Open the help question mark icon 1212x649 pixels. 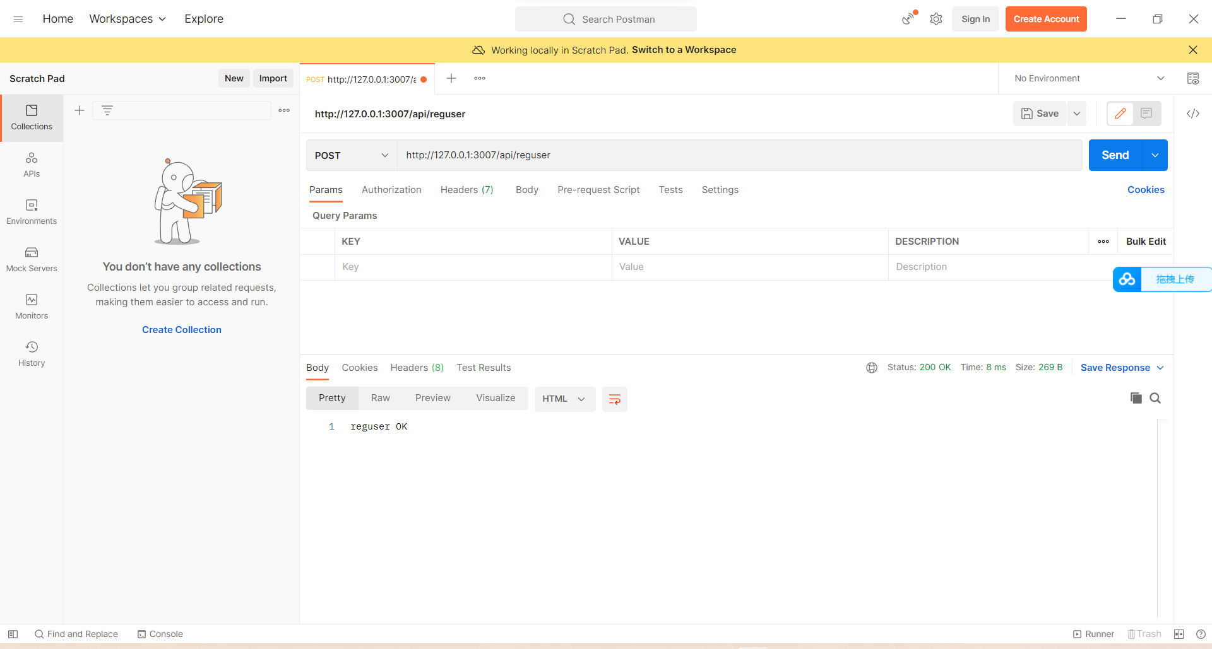pyautogui.click(x=1201, y=634)
